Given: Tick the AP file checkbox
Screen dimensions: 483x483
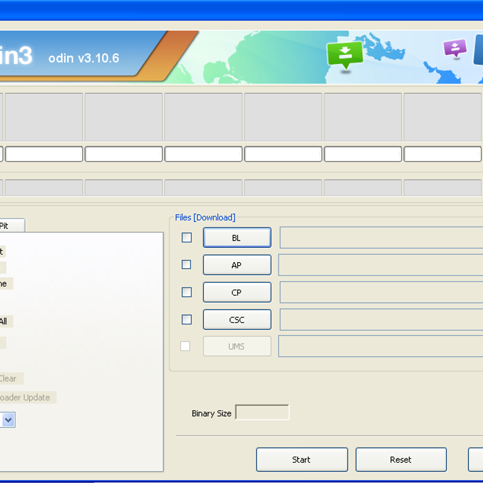Looking at the screenshot, I should click(186, 264).
